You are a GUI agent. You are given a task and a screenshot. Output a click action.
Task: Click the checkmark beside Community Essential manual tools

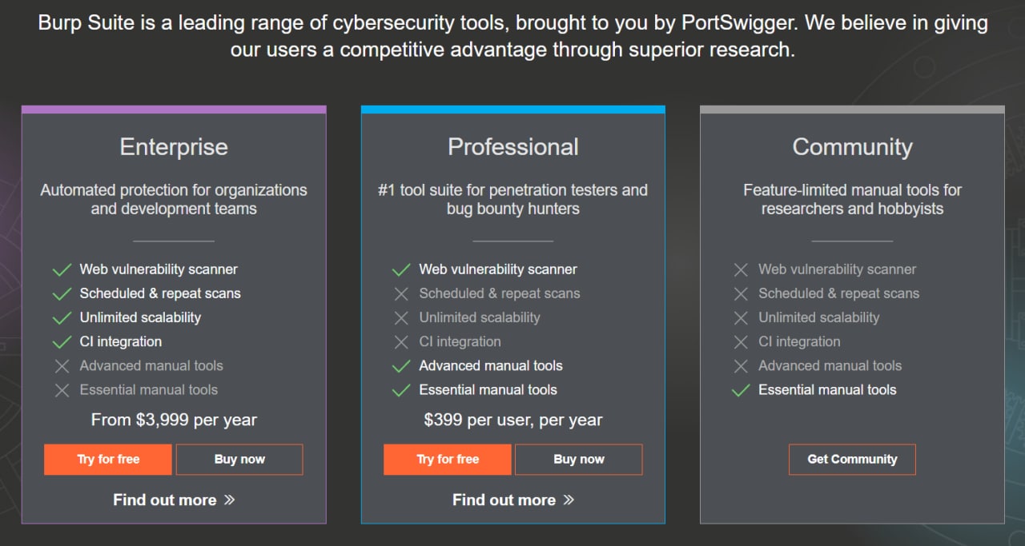(x=742, y=390)
